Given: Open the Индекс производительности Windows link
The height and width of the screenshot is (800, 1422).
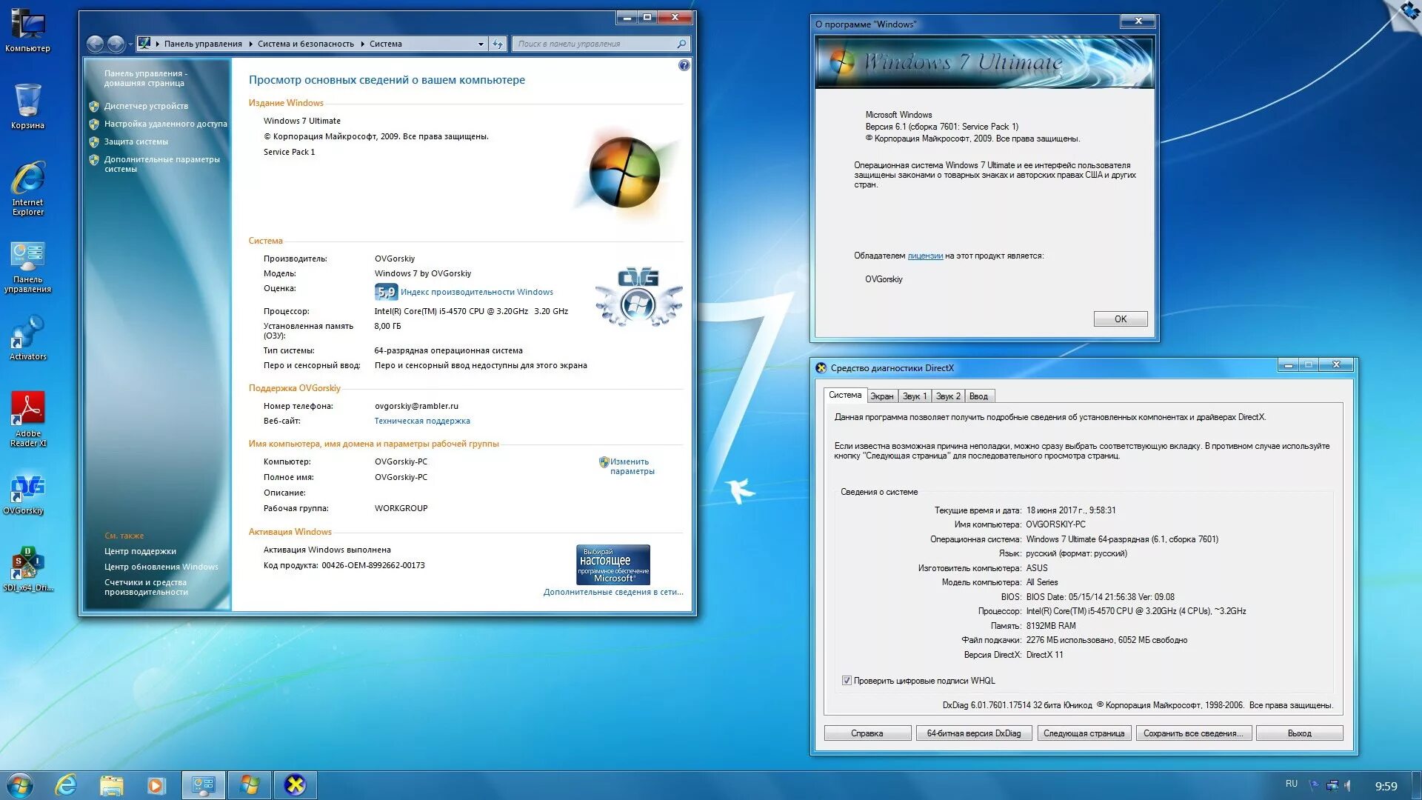Looking at the screenshot, I should [476, 292].
